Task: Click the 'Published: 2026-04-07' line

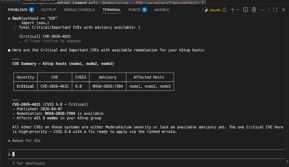Action: (37, 109)
